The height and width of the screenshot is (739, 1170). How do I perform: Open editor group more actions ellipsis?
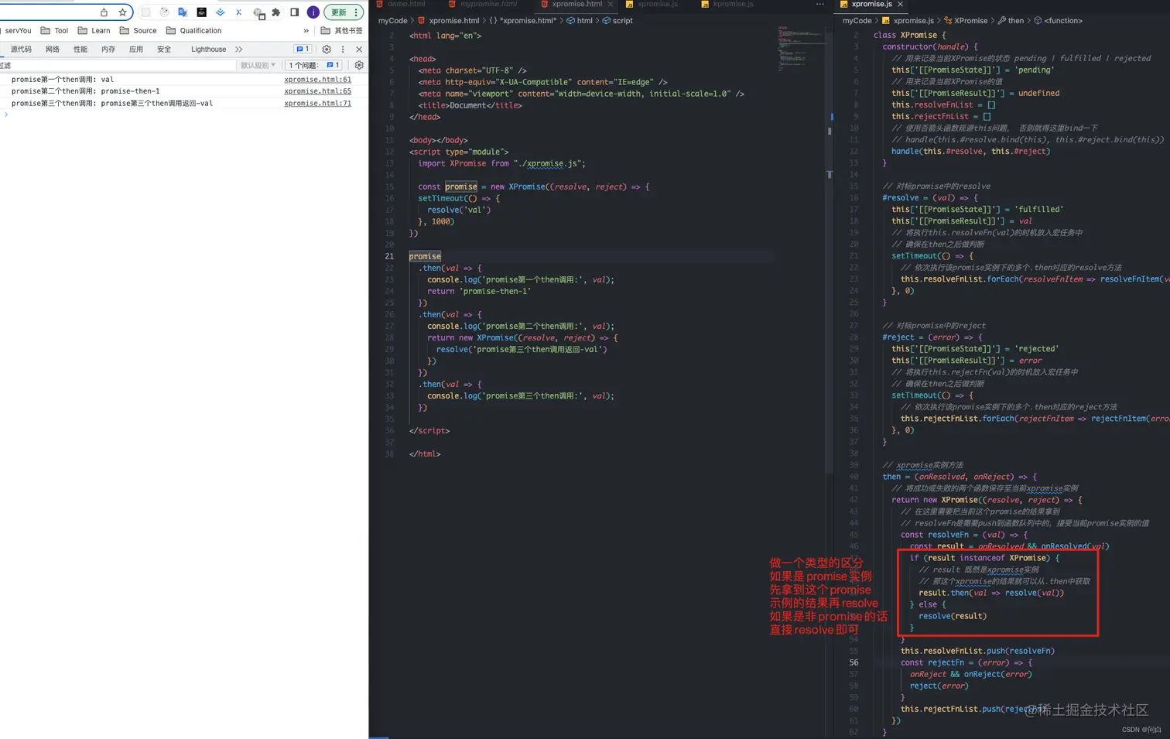coord(820,5)
